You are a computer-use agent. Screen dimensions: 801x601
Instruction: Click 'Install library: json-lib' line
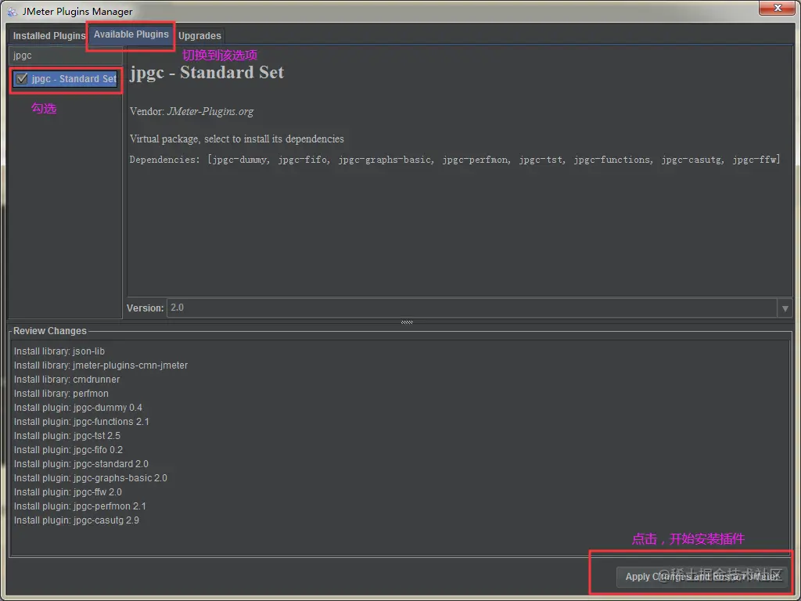point(59,351)
